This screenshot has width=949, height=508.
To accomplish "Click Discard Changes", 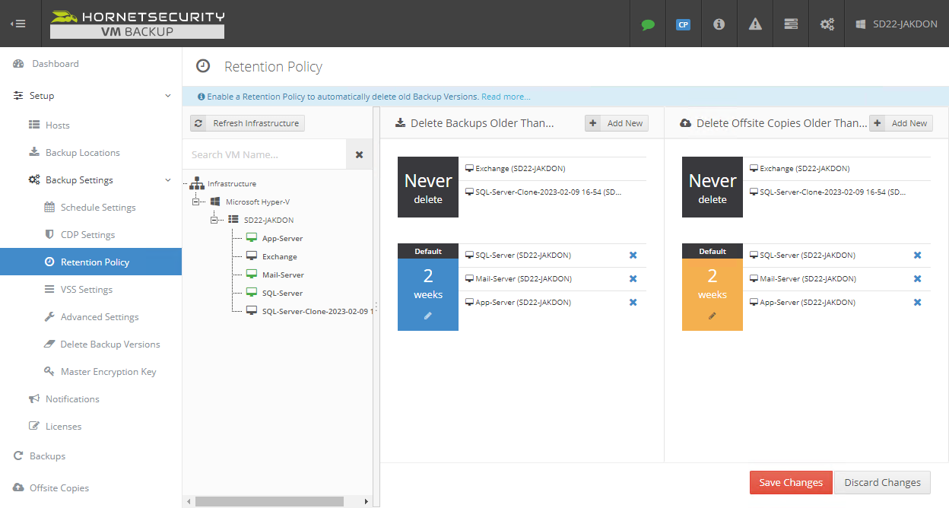I will pos(882,483).
